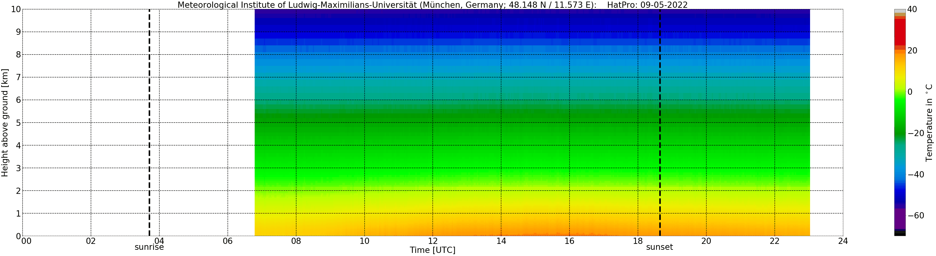Screen dimensions: 936x256
Task: Click the x-axis tick label '16'
Action: (569, 241)
